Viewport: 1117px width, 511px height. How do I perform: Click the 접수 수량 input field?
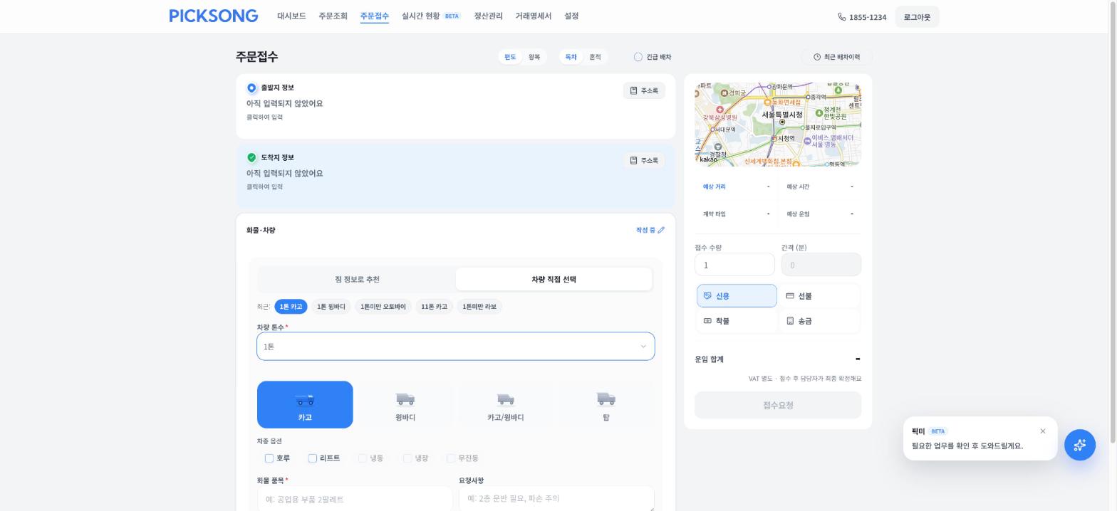pyautogui.click(x=734, y=265)
